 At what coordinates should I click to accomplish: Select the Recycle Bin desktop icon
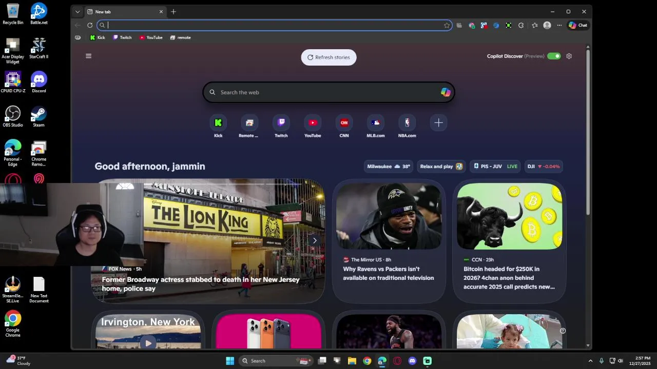click(x=13, y=14)
